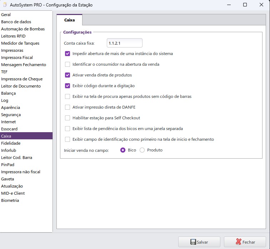Click the AutoSystem PRO title bar icon
The width and height of the screenshot is (270, 249).
(5, 5)
